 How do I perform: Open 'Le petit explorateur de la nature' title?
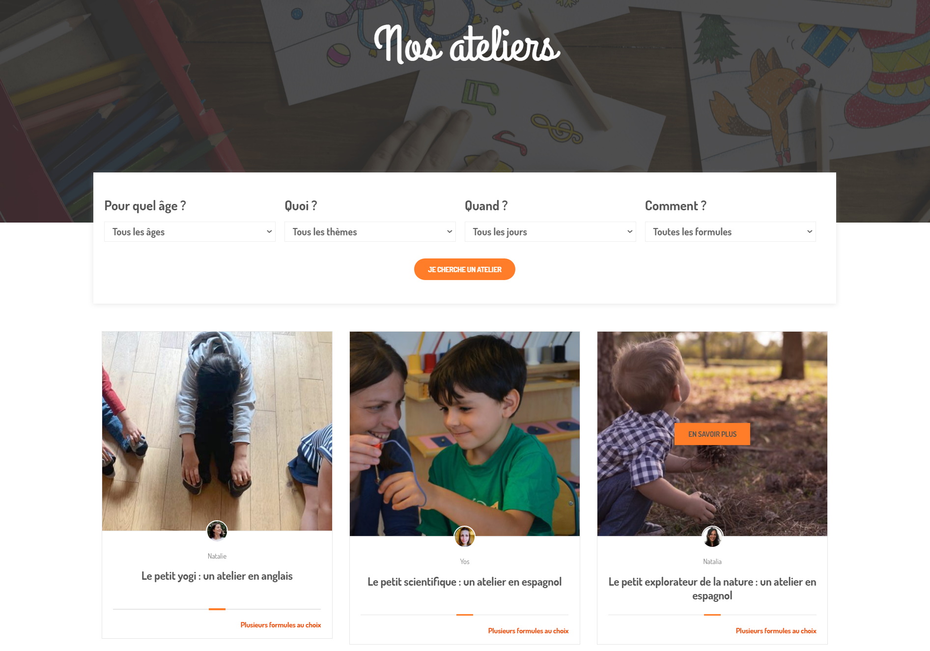point(712,589)
